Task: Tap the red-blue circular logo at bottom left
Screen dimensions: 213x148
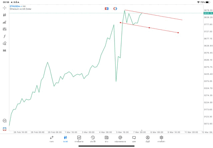Action: coord(5,129)
